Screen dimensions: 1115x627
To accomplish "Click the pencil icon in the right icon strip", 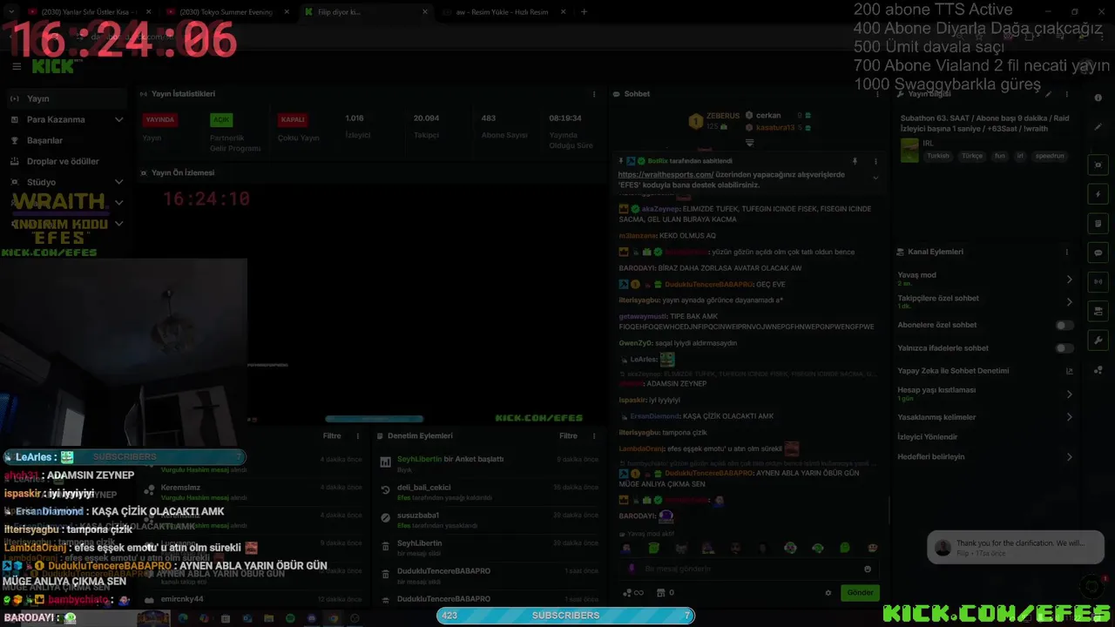I will tap(1098, 127).
